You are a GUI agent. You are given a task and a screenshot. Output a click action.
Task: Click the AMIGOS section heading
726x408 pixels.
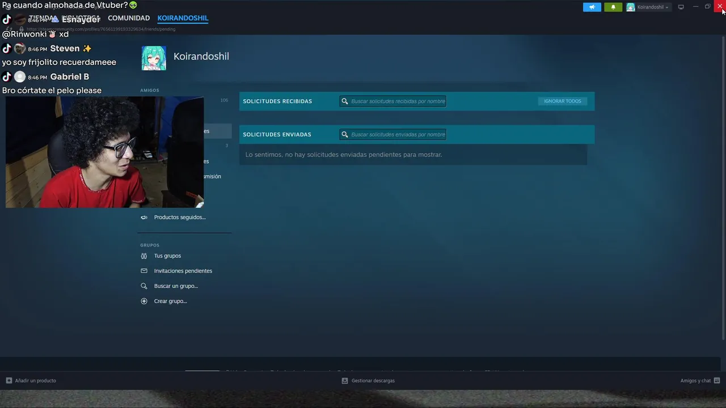pos(150,90)
